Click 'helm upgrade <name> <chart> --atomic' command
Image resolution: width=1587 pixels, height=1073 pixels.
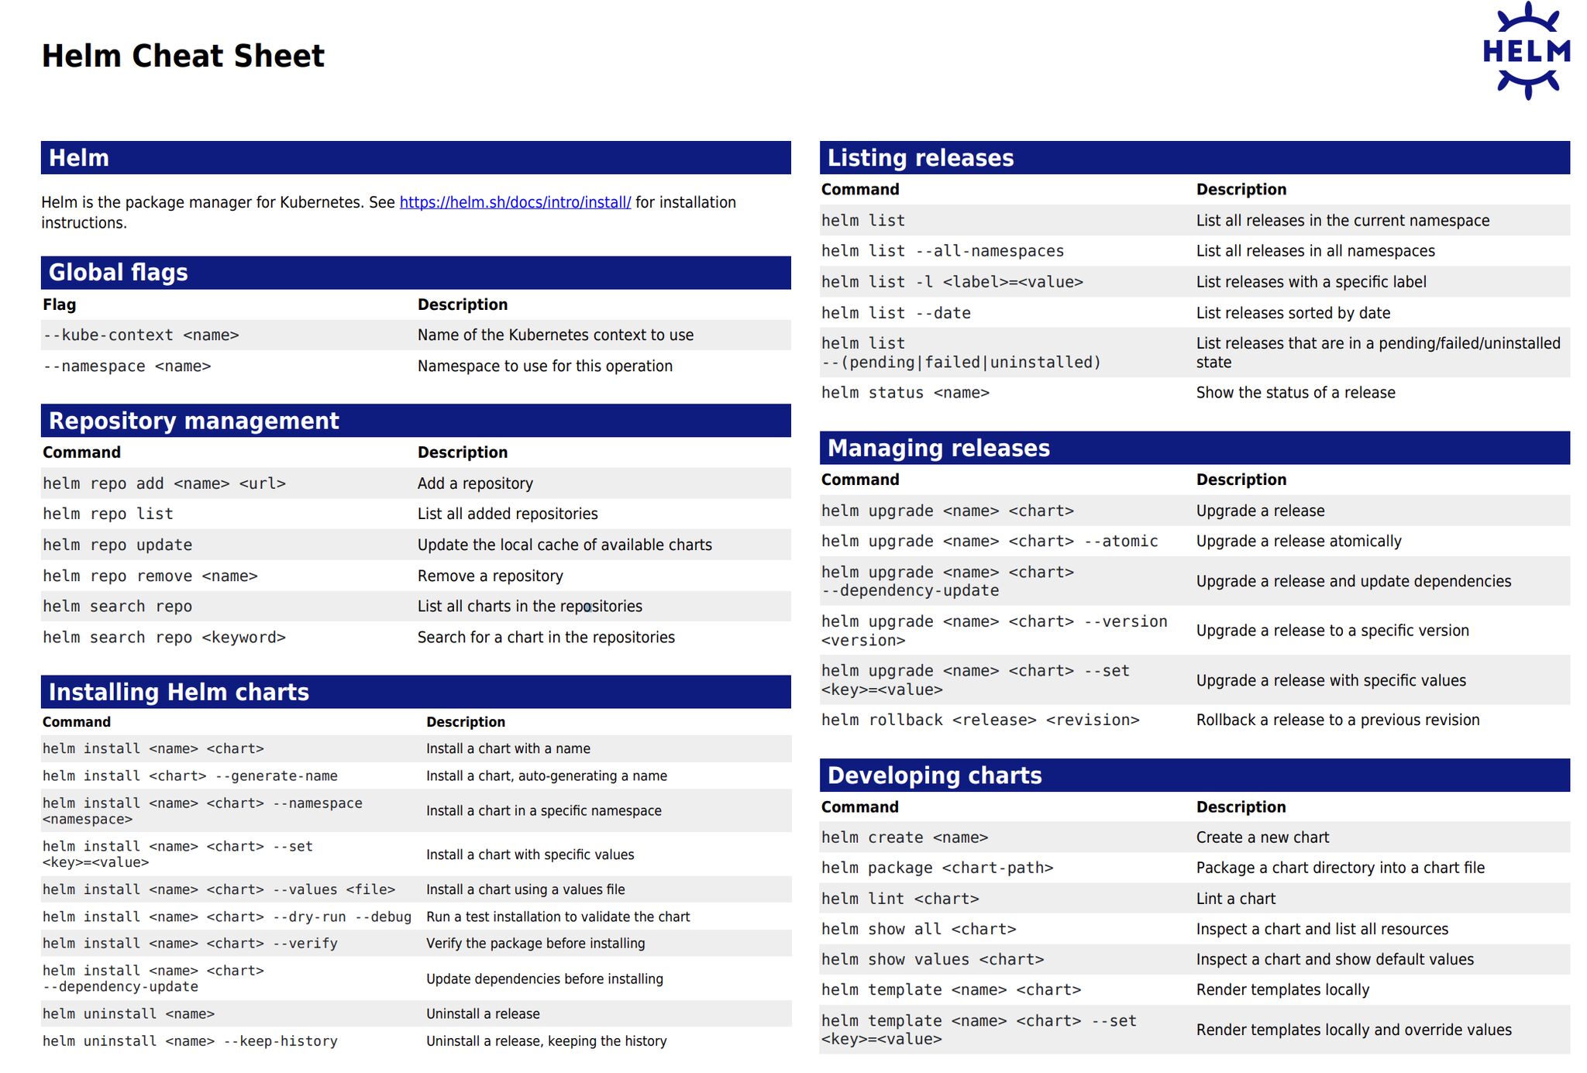(990, 542)
